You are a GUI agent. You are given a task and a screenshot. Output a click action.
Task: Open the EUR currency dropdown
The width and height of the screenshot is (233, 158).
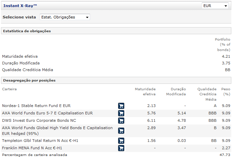coord(215,6)
